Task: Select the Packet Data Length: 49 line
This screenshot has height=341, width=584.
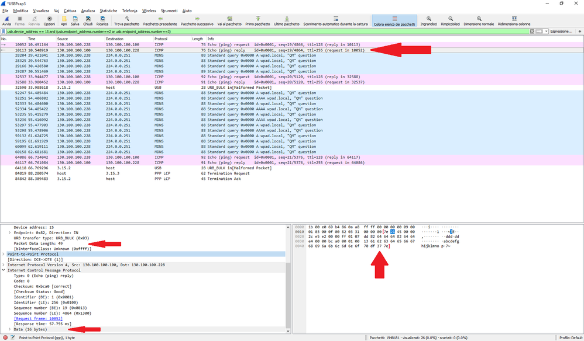Action: 39,243
